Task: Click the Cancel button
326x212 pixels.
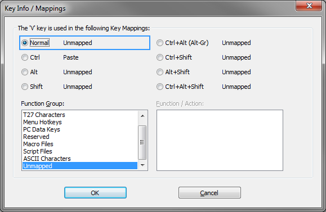Action: coord(209,193)
